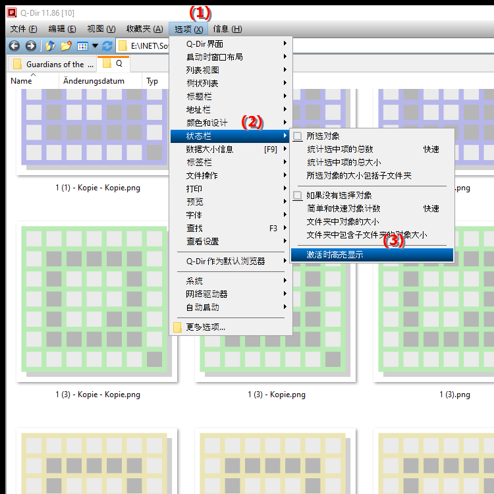Open 数据大小信息 [F9] submenu

coord(231,150)
